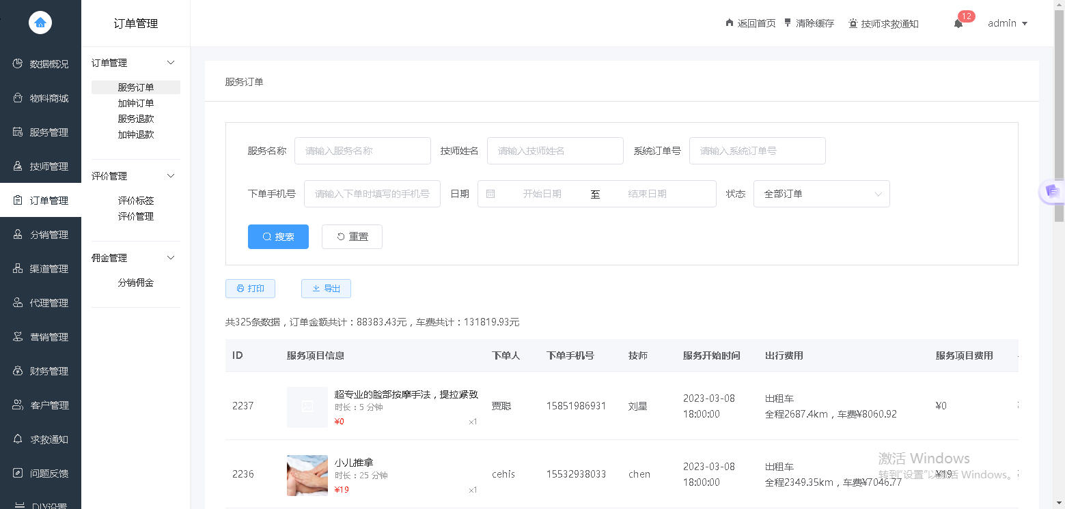Click the 超专业的脸部按摩手法 service title

tap(406, 394)
